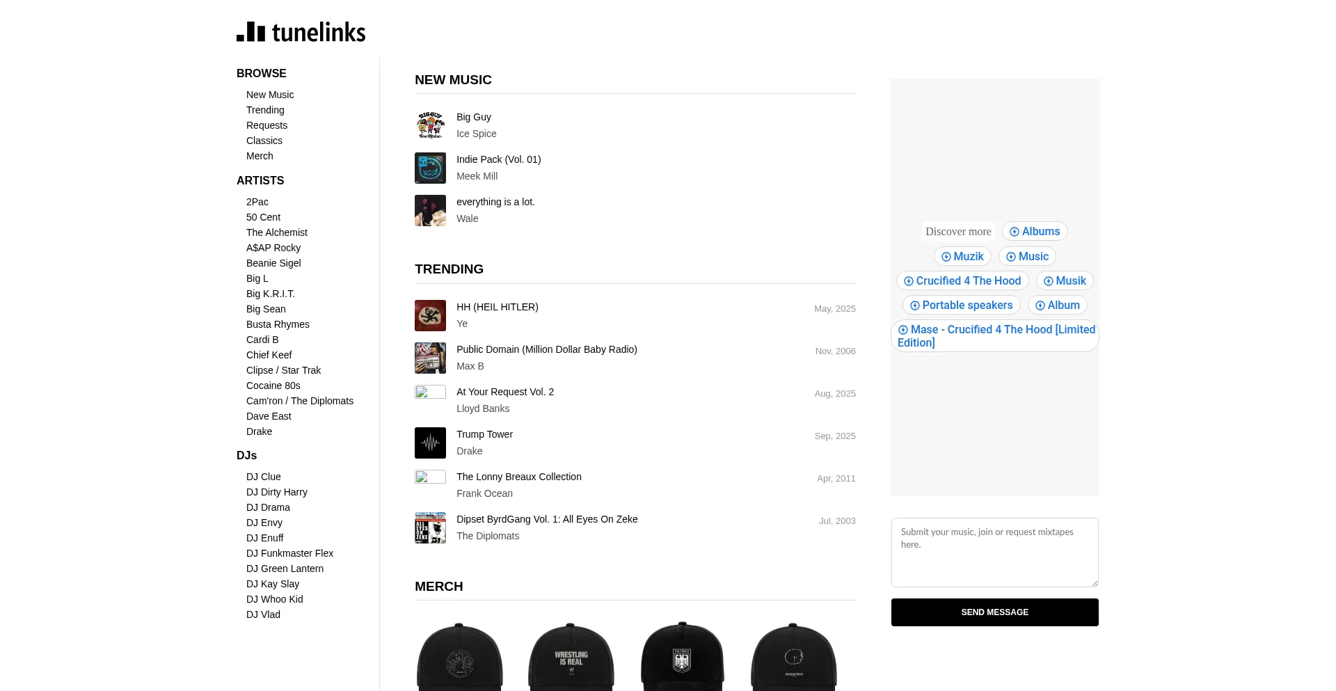
Task: Select the Portable speakers suggestion chip
Action: (x=961, y=305)
